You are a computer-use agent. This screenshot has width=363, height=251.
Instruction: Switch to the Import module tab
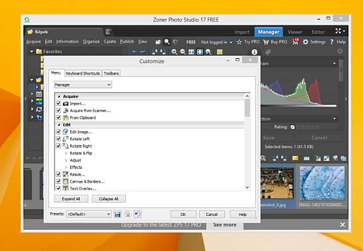click(242, 32)
